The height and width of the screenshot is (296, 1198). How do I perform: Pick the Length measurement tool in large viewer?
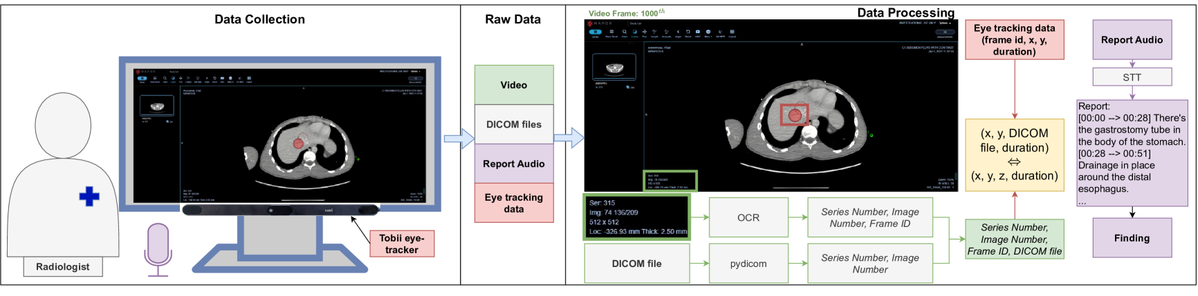click(655, 32)
